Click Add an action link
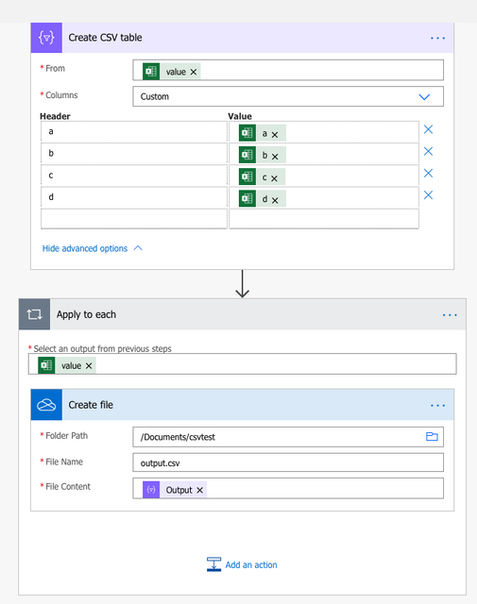Image resolution: width=477 pixels, height=604 pixels. [251, 565]
